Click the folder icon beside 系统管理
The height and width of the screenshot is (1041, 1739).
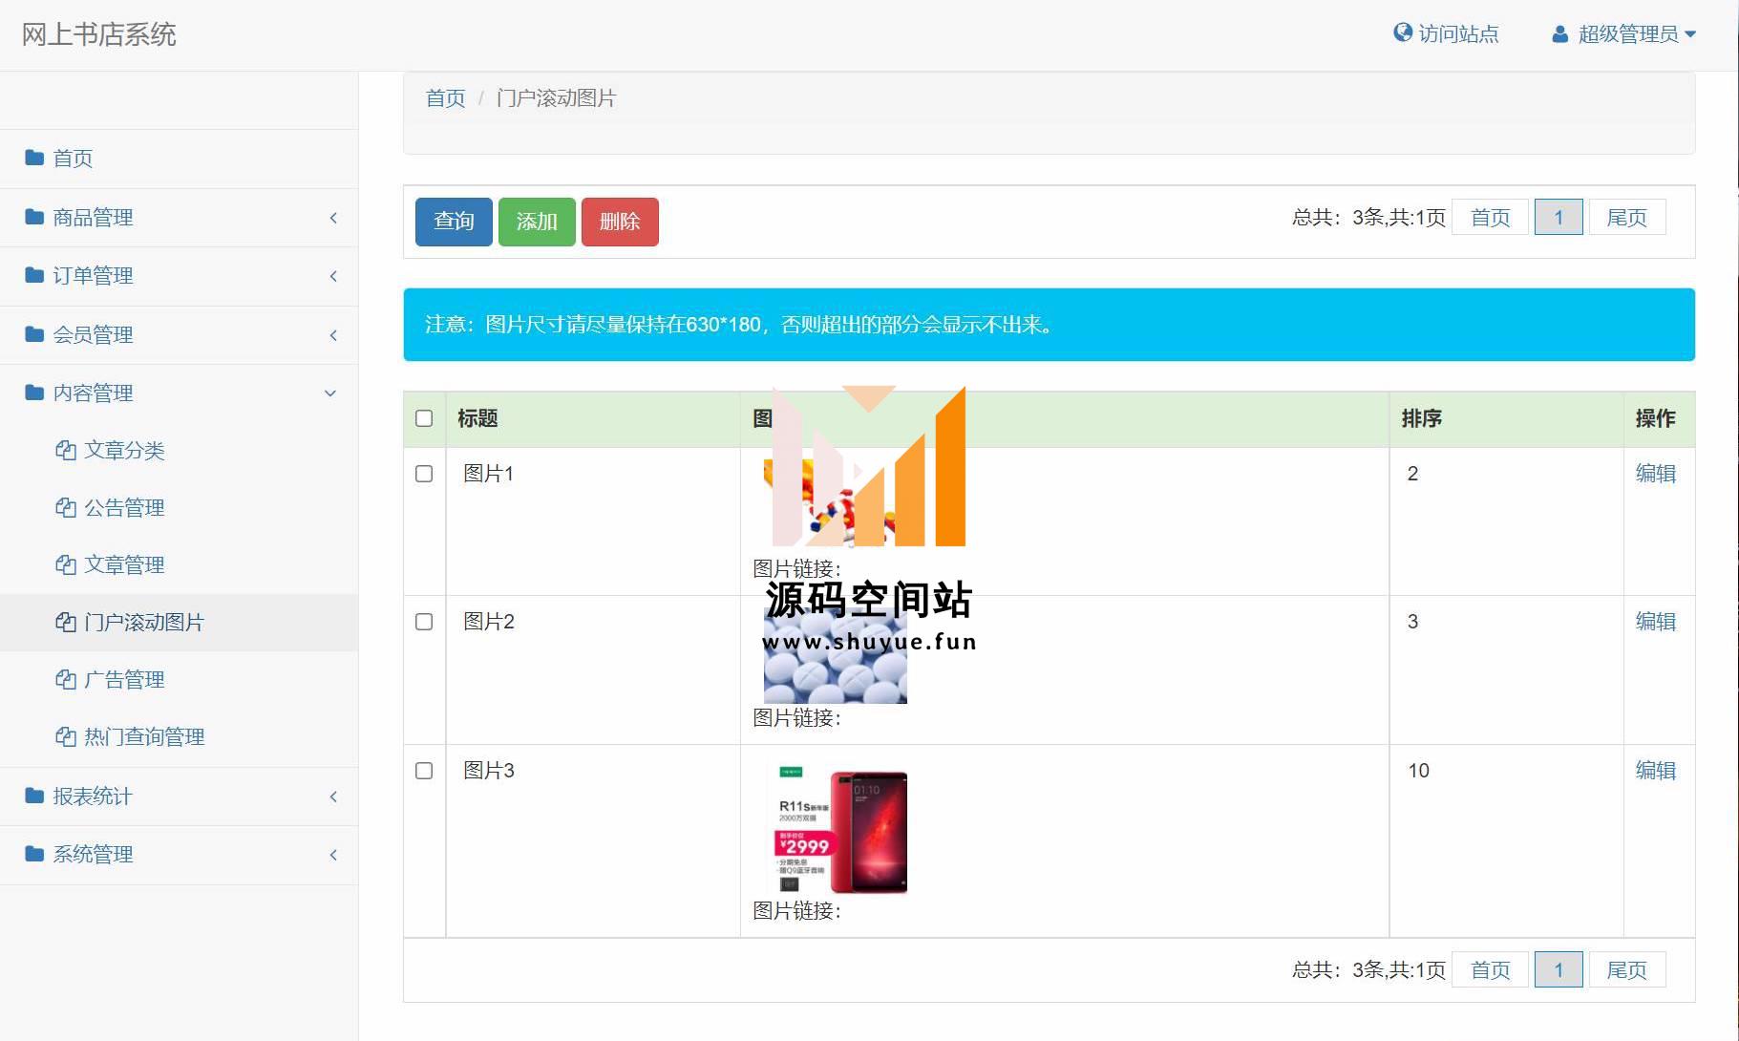click(x=34, y=854)
